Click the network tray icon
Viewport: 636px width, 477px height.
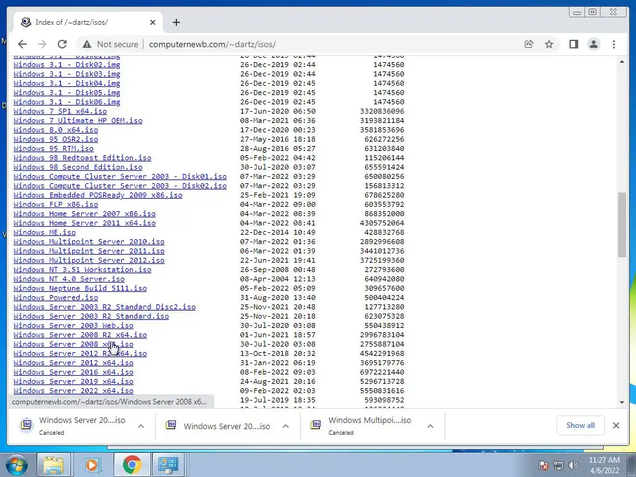[x=558, y=465]
